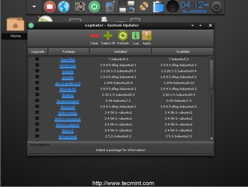This screenshot has height=187, width=248.
Task: Sort by the Upgrade column header
Action: pyautogui.click(x=38, y=52)
